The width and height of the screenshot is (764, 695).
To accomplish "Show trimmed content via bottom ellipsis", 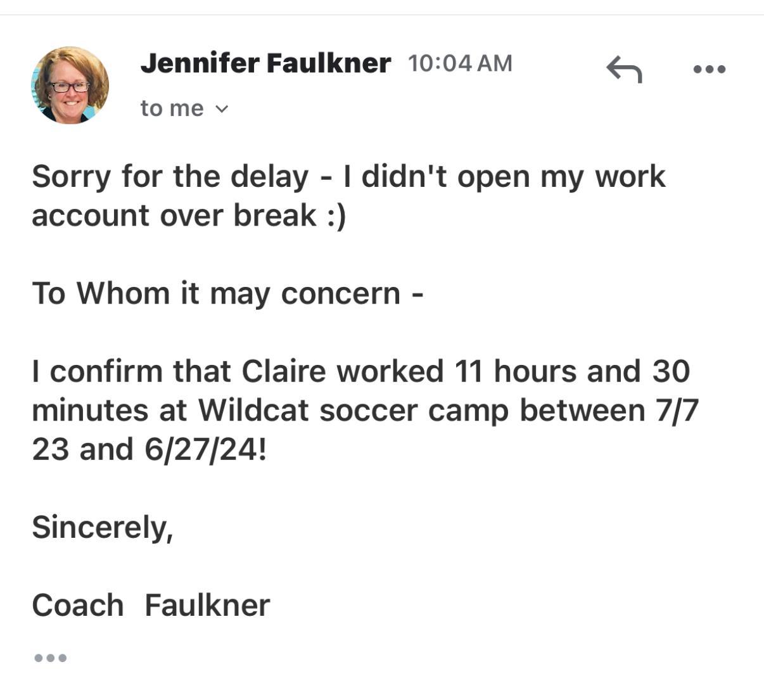I will click(50, 658).
